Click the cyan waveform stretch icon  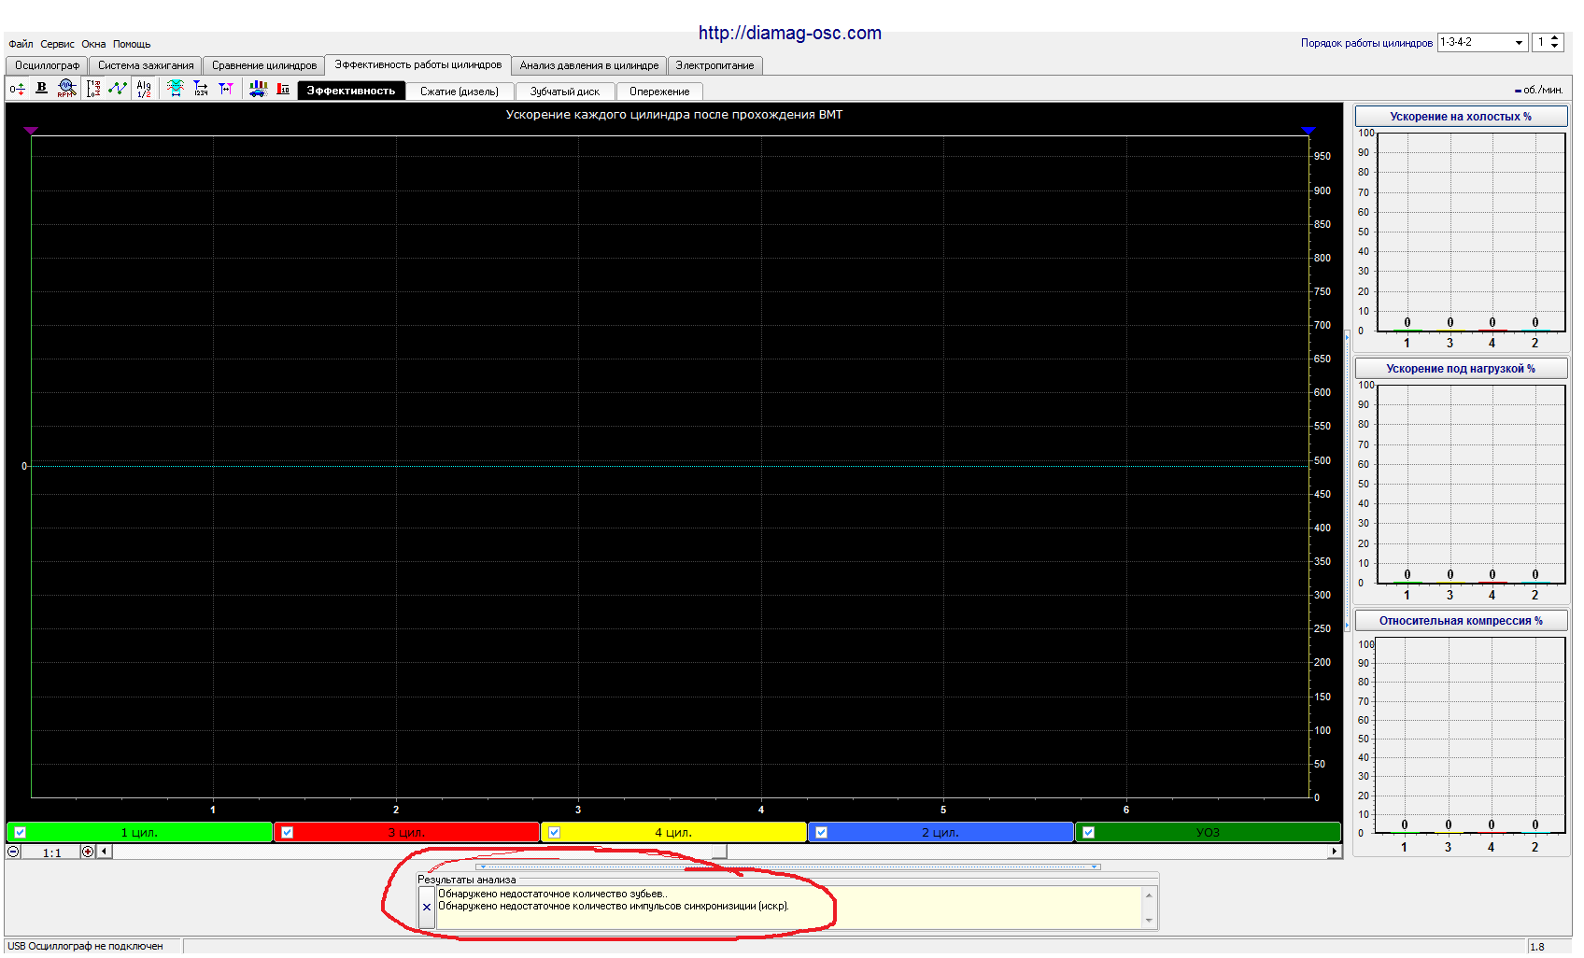coord(175,89)
